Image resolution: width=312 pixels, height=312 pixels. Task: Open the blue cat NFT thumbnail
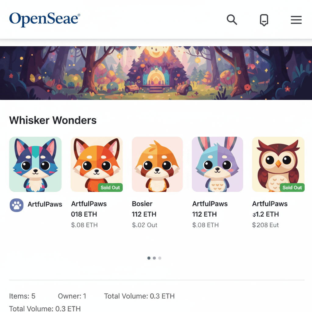[35, 164]
